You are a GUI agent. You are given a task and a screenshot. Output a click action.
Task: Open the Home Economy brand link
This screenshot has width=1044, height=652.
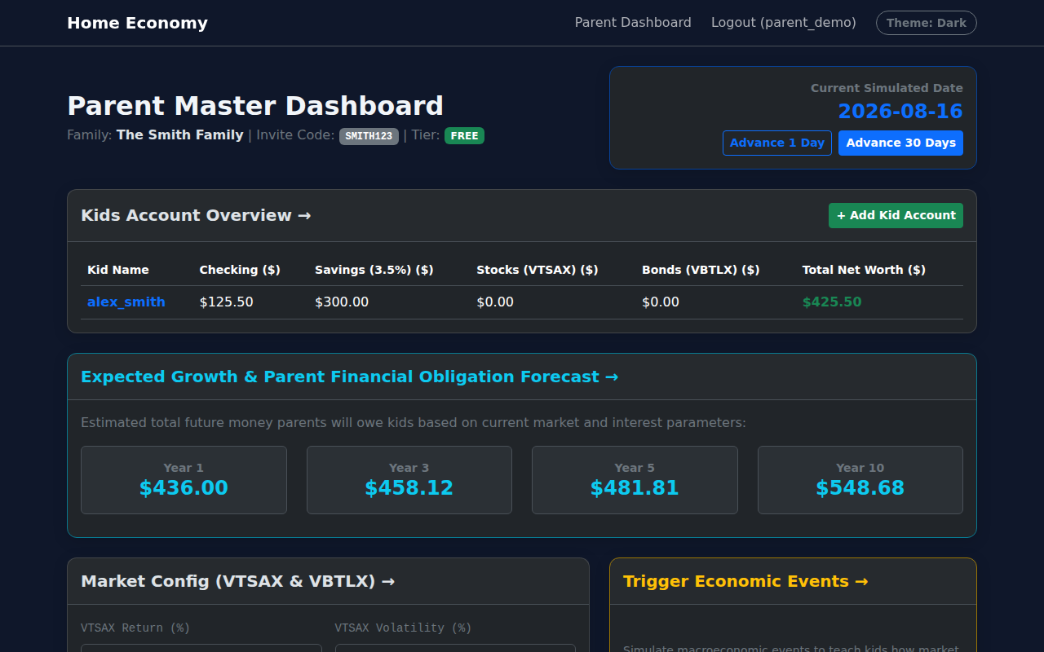point(137,23)
